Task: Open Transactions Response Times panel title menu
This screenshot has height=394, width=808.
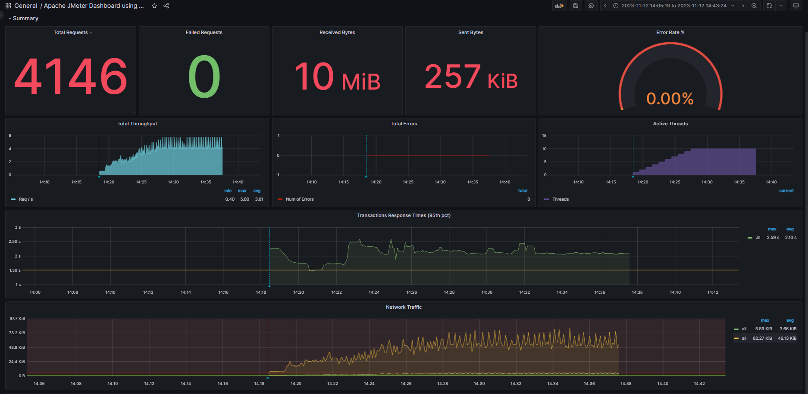Action: (x=404, y=215)
